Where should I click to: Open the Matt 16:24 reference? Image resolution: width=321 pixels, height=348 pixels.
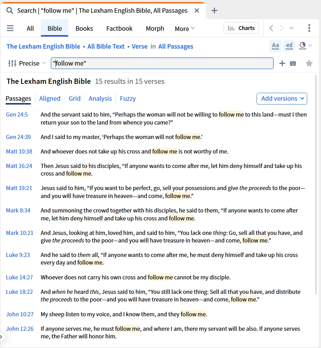(19, 166)
